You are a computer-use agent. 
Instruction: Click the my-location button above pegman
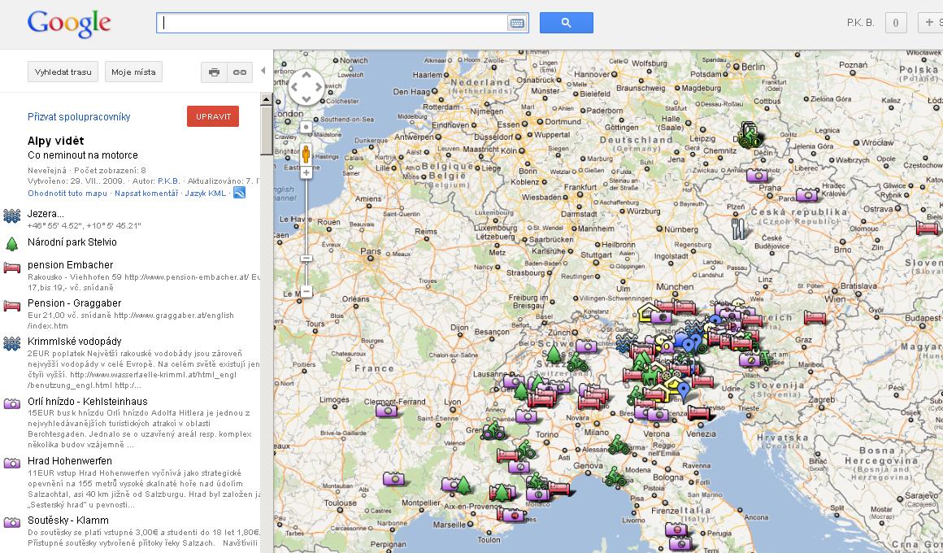[306, 127]
